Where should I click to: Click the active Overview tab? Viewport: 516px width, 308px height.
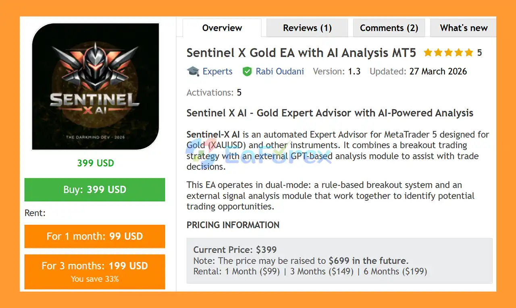(x=222, y=27)
